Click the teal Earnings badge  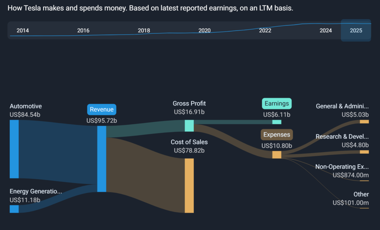click(x=276, y=104)
